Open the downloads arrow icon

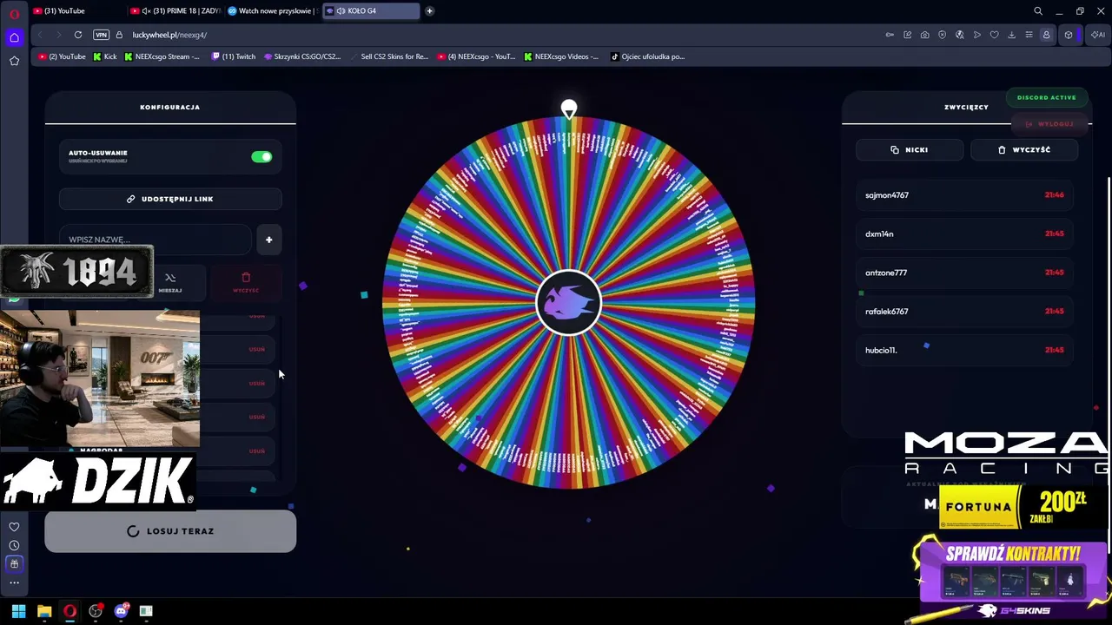point(1011,35)
